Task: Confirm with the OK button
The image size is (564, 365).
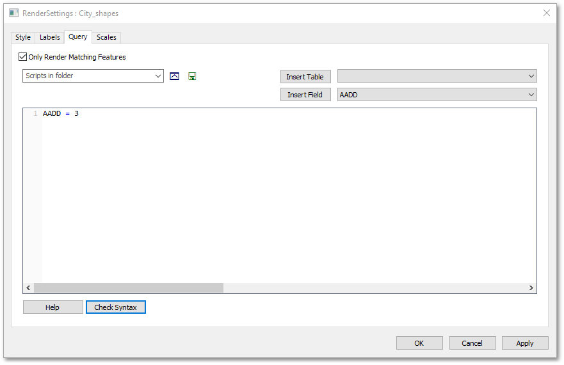Action: pos(419,343)
